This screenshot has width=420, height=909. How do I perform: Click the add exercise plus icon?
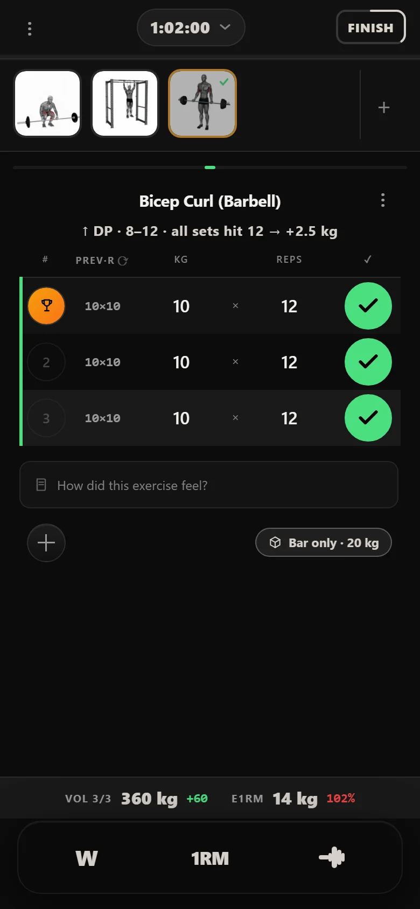click(384, 108)
